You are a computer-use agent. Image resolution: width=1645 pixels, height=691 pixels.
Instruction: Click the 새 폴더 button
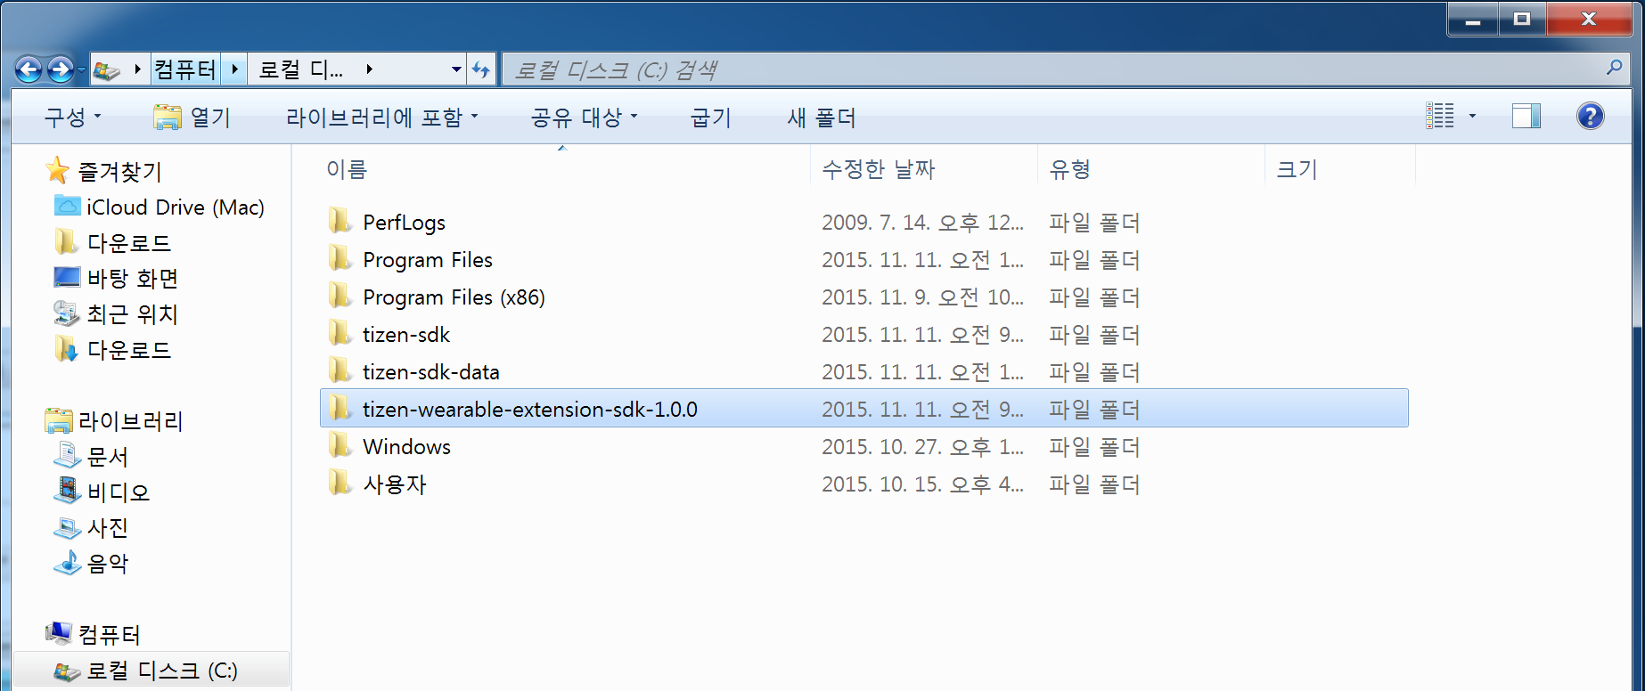(822, 118)
